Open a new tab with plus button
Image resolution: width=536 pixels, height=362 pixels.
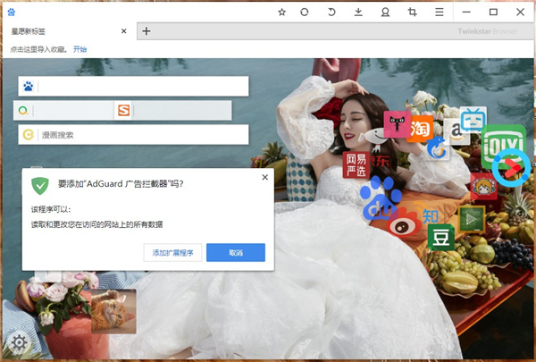pyautogui.click(x=147, y=31)
